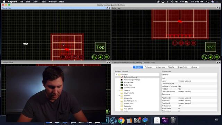Switch to the Snapshots tab
Viewport: 222px width, 125px height.
(x=182, y=67)
